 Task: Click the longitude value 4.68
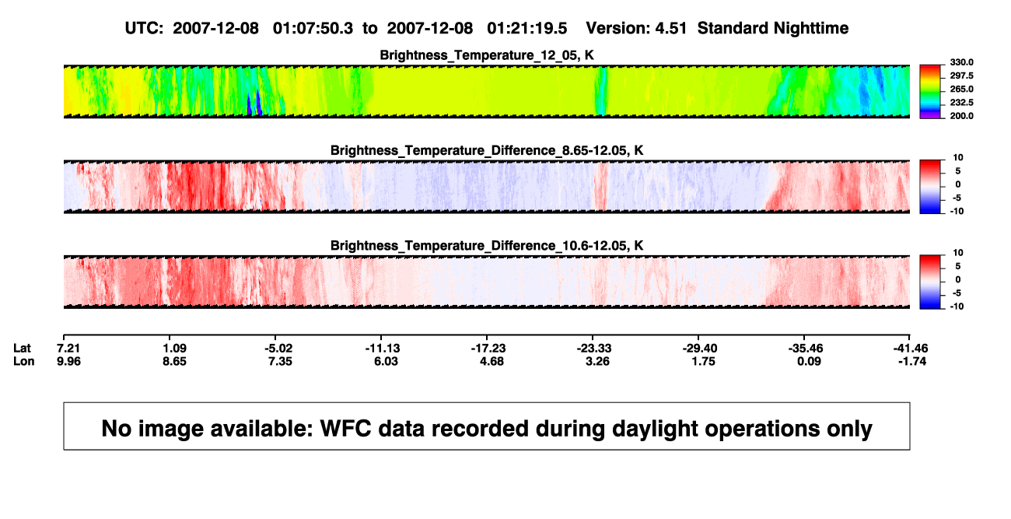click(x=492, y=361)
